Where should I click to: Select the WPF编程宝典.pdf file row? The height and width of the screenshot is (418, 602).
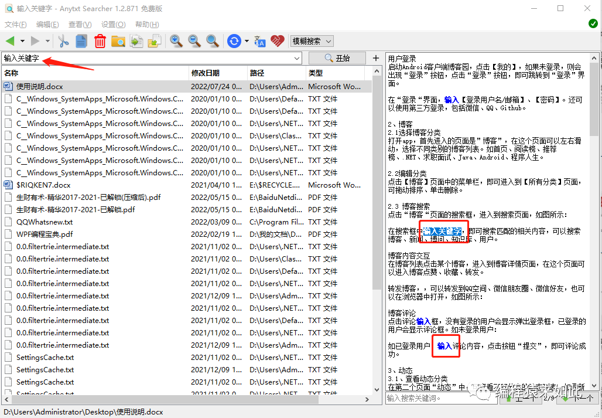click(x=187, y=234)
